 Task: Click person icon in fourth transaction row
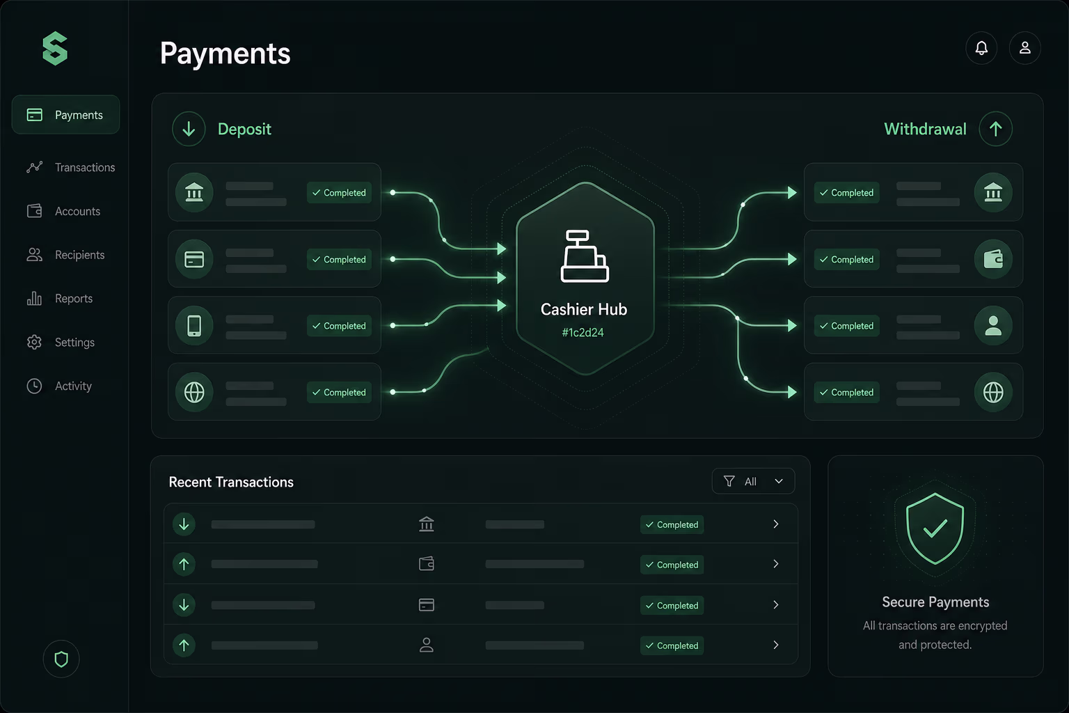click(x=427, y=645)
